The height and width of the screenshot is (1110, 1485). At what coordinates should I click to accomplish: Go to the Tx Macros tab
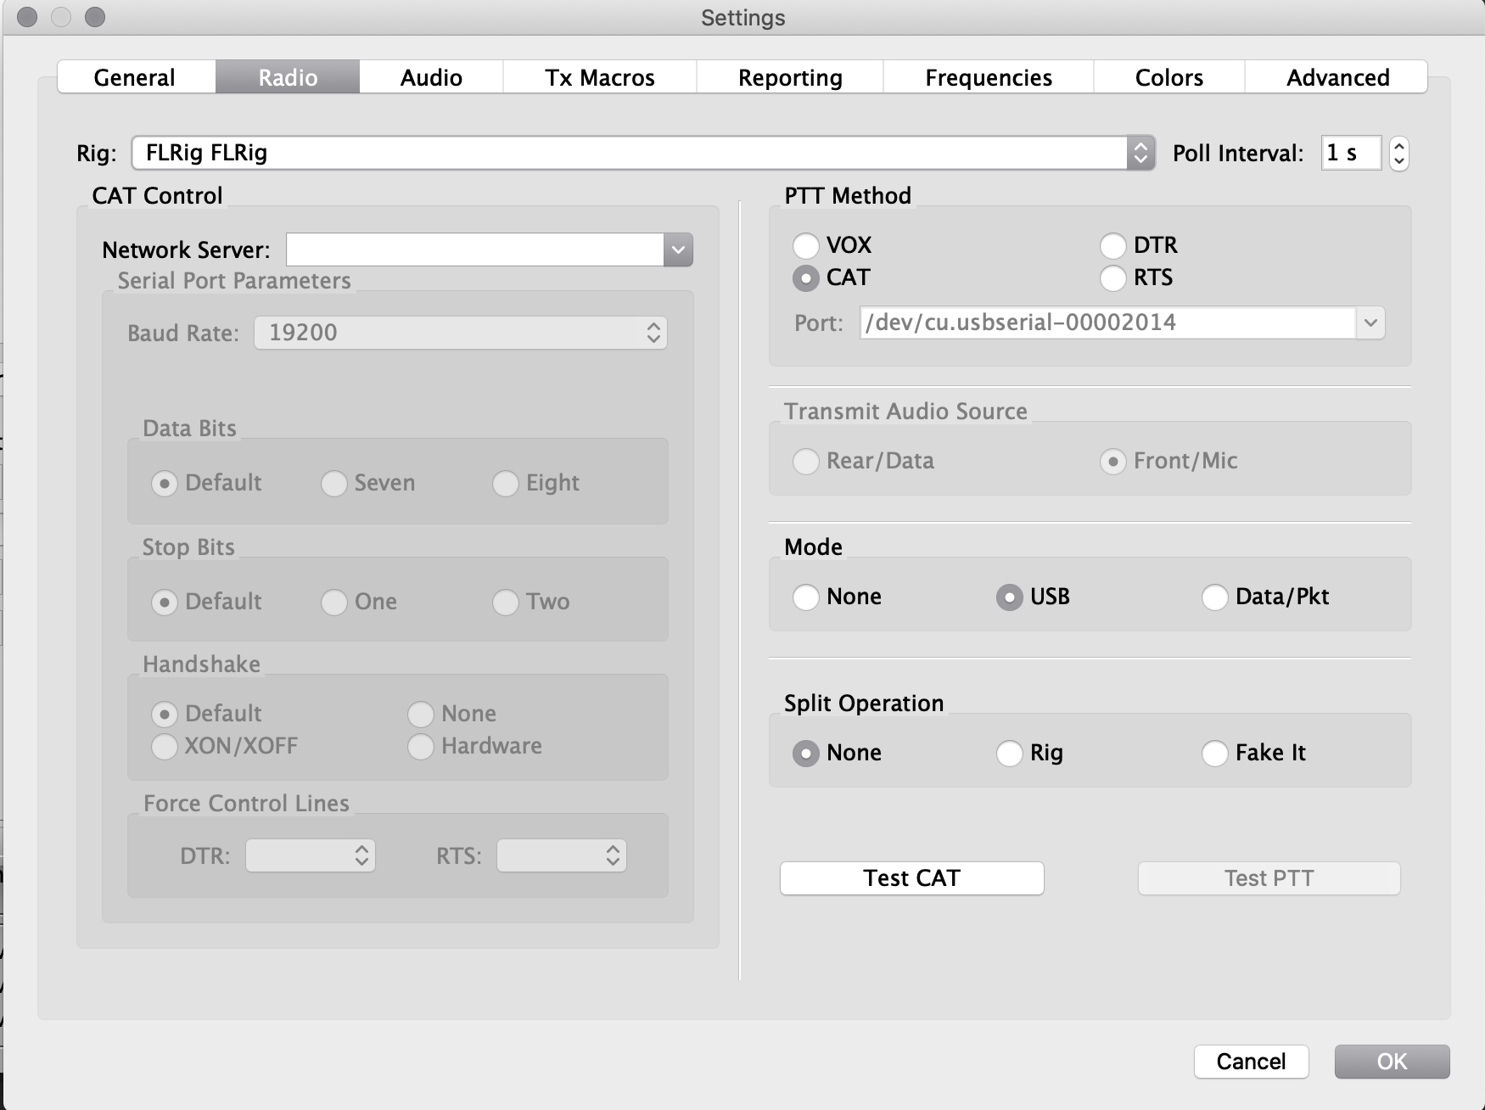600,77
